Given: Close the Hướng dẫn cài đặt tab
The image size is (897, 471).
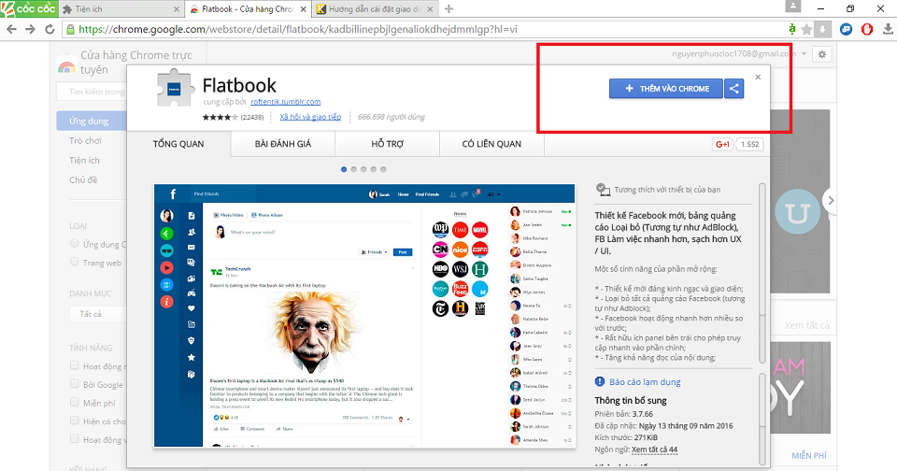Looking at the screenshot, I should 431,9.
